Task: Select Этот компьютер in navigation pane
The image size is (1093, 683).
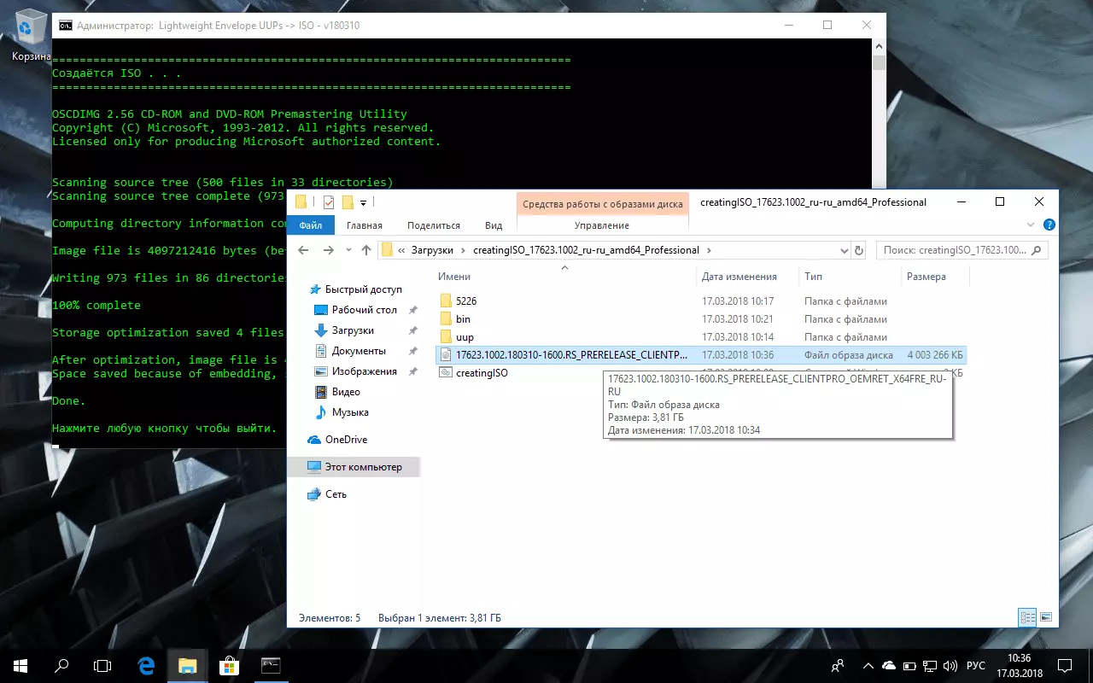Action: [363, 467]
